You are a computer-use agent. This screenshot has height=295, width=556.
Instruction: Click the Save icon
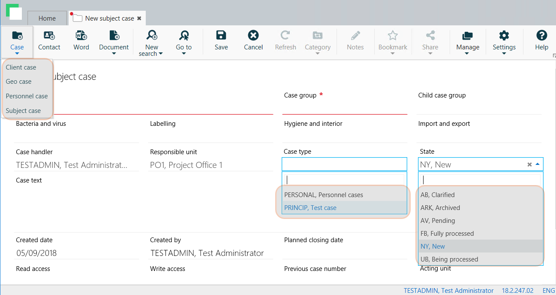pyautogui.click(x=221, y=36)
